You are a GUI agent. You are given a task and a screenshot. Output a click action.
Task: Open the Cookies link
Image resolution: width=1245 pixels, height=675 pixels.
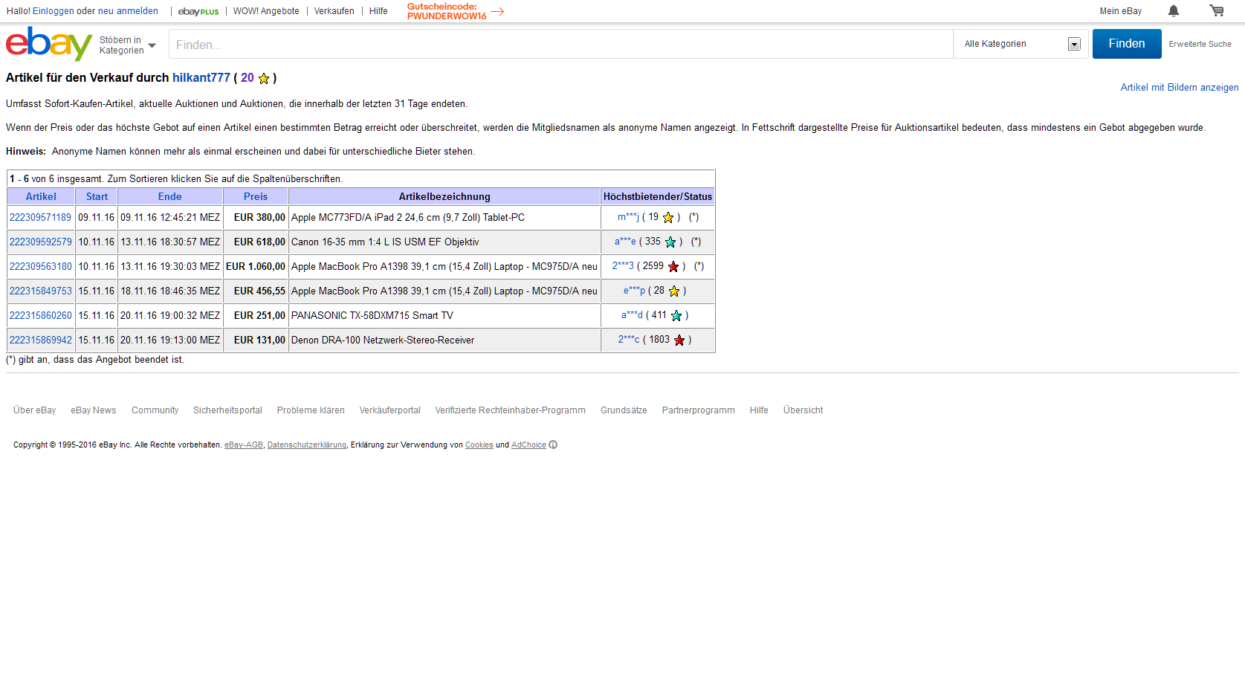click(x=479, y=445)
